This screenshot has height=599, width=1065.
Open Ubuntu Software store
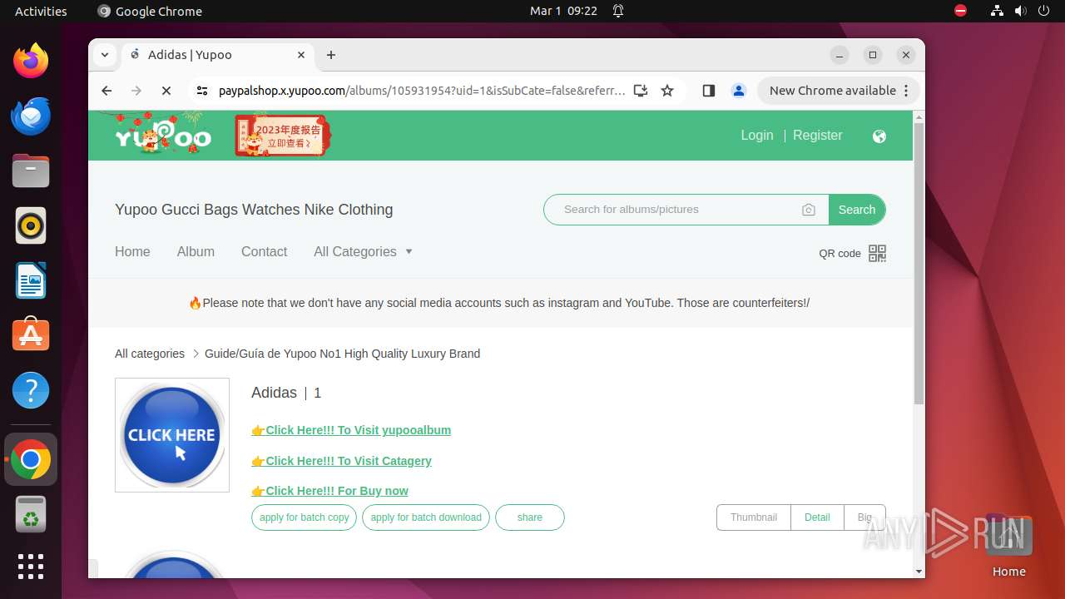click(x=31, y=335)
